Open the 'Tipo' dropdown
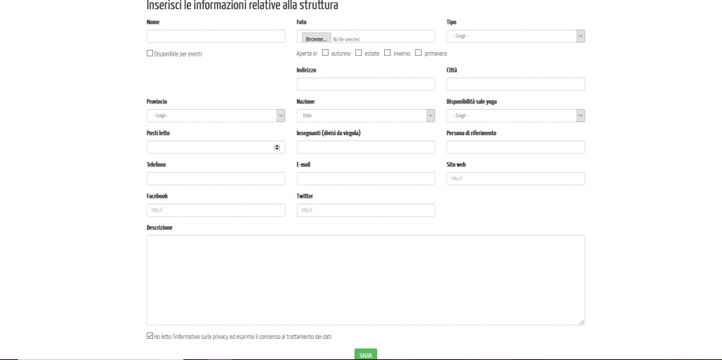722x360 pixels. tap(515, 36)
